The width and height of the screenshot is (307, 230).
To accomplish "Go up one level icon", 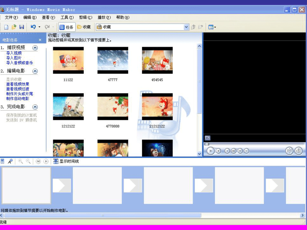I will point(193,27).
